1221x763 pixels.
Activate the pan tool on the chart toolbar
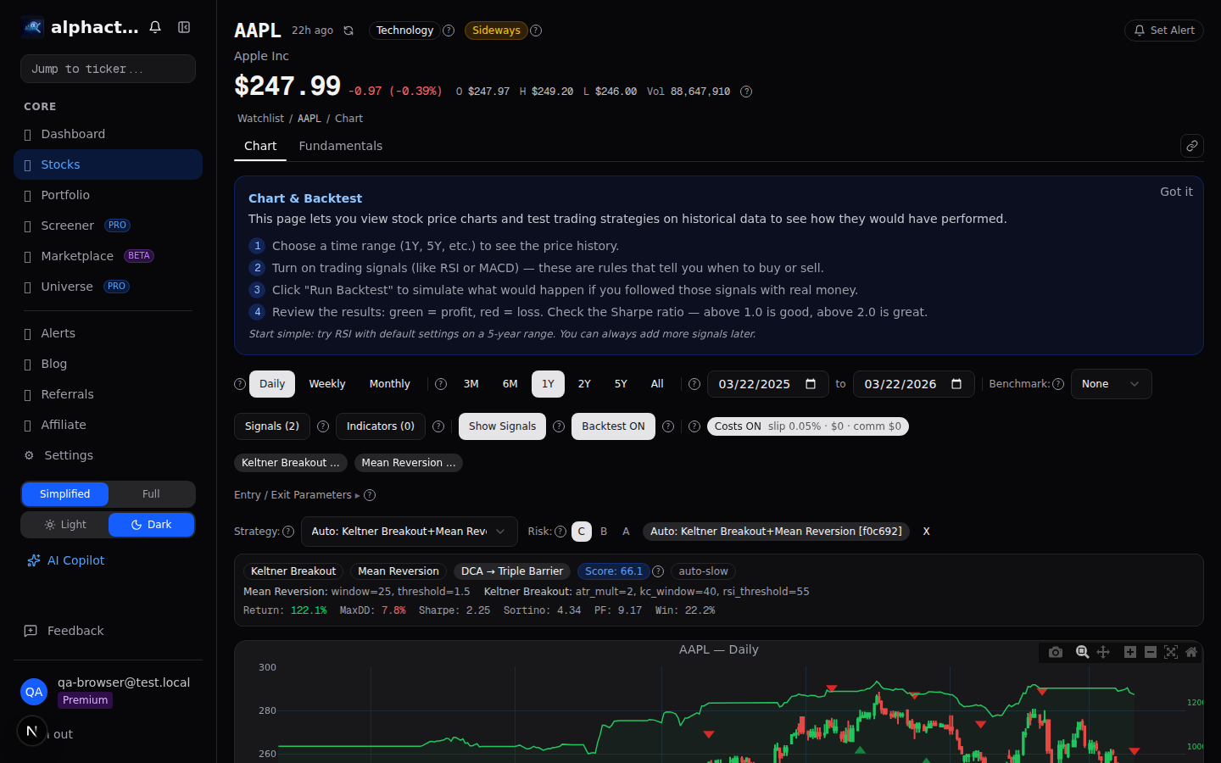click(1103, 652)
